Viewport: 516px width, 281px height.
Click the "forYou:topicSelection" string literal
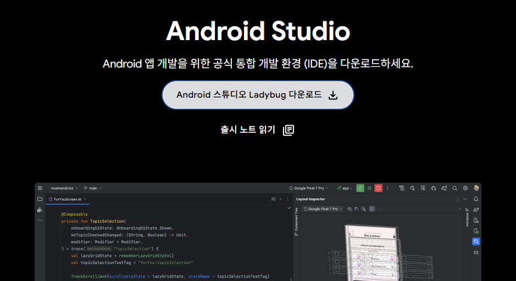(x=165, y=262)
